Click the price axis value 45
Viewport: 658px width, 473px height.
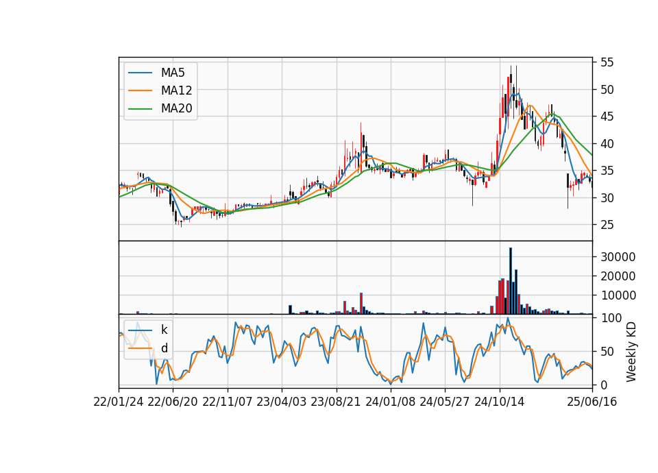[x=607, y=117]
